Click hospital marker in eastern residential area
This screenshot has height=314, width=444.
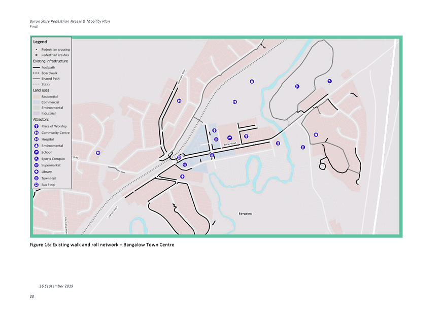[316, 135]
